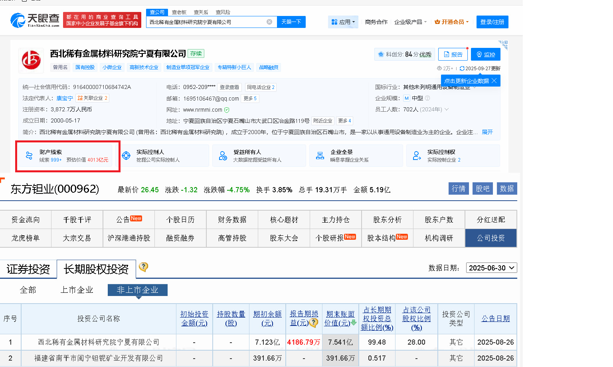Select the 查关系 search tab
The image size is (613, 367).
click(x=201, y=12)
